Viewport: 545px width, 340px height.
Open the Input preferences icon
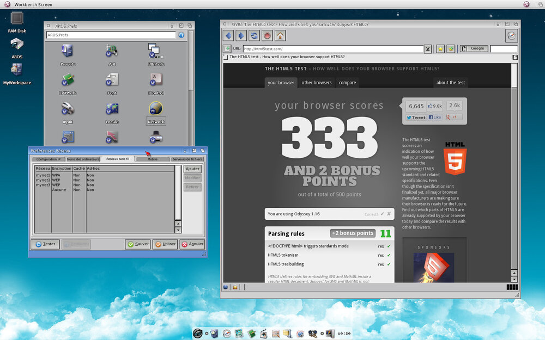[68, 111]
